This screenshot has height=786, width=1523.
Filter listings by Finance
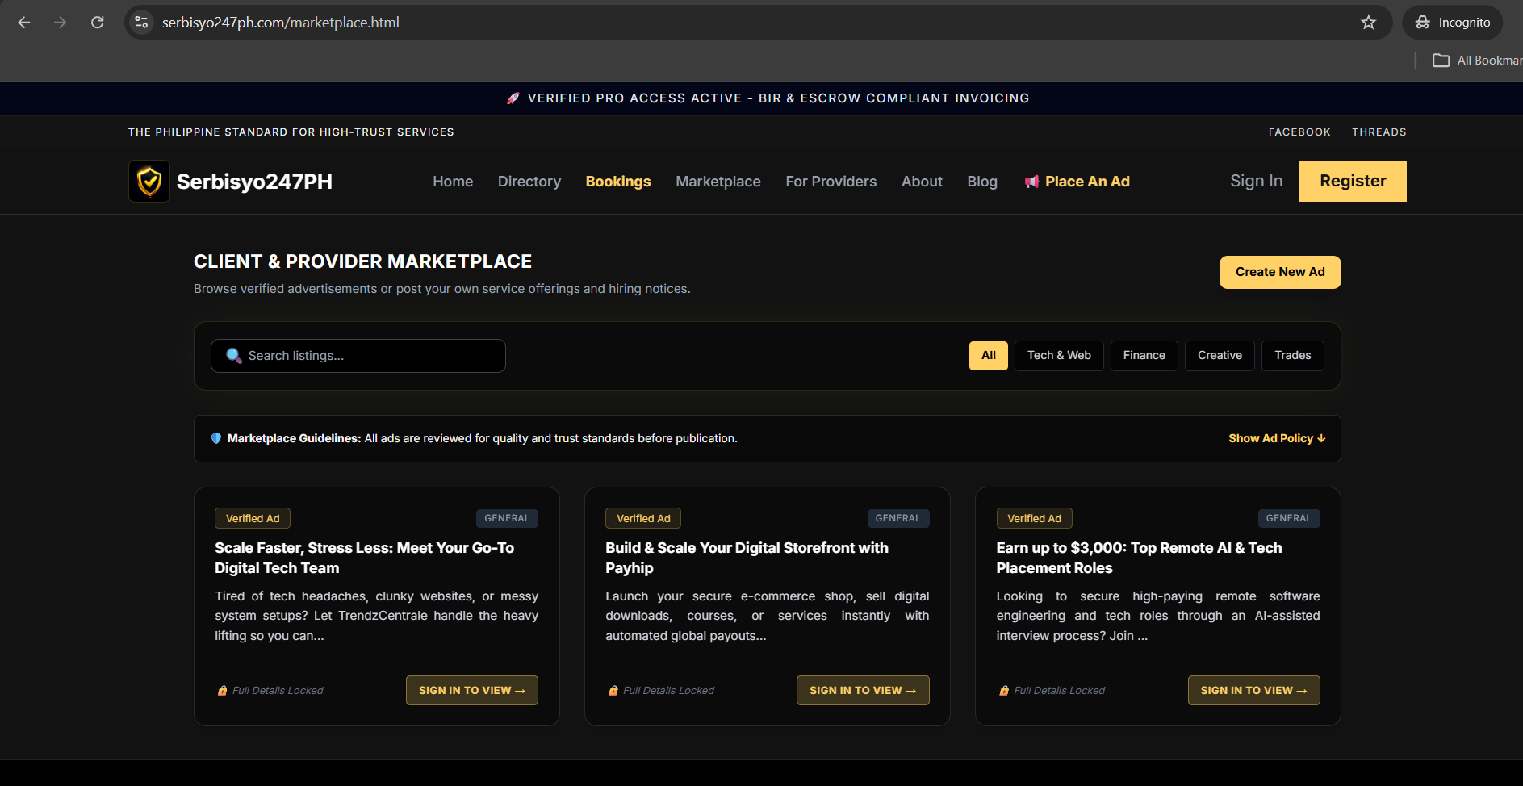[x=1144, y=356]
